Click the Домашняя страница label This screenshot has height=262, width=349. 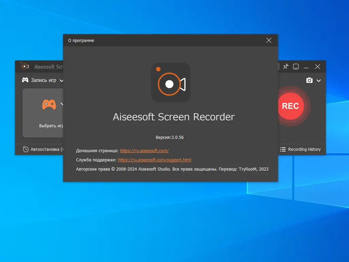click(97, 150)
